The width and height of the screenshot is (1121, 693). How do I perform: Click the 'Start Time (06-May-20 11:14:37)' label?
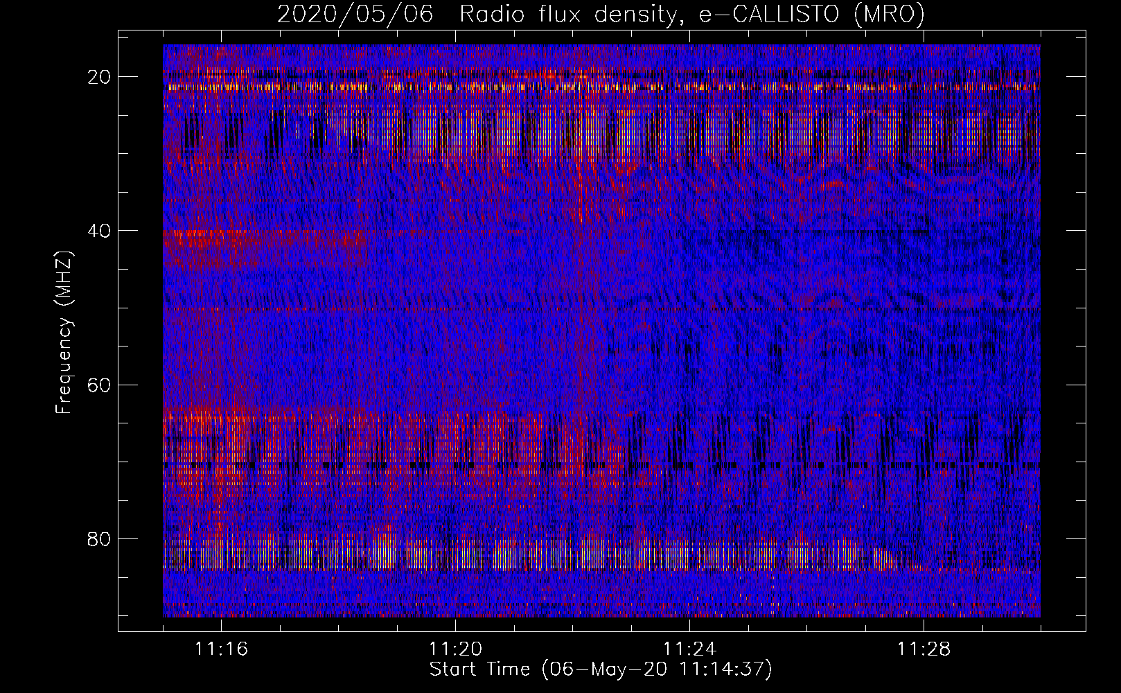click(x=601, y=669)
